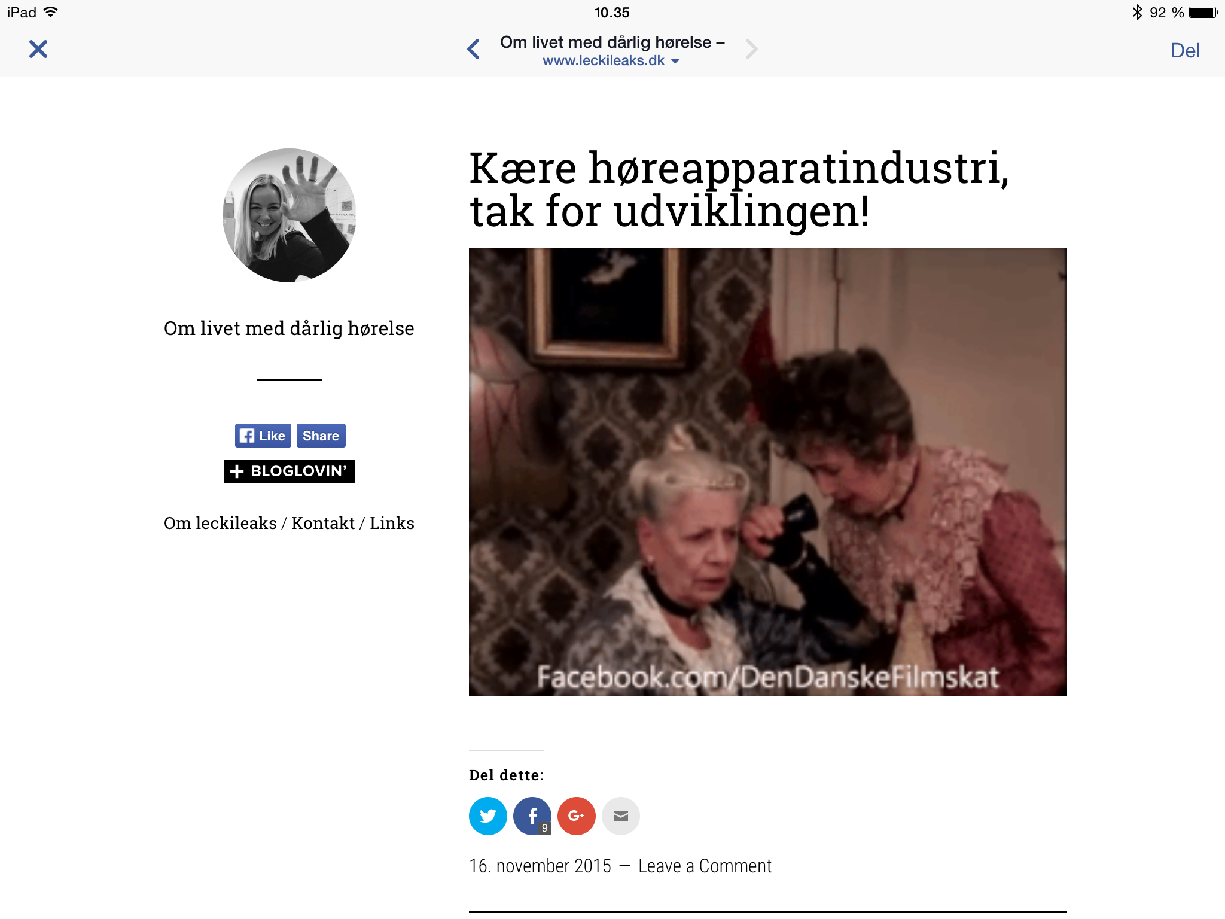
Task: Share post on Google Plus
Action: click(x=577, y=815)
